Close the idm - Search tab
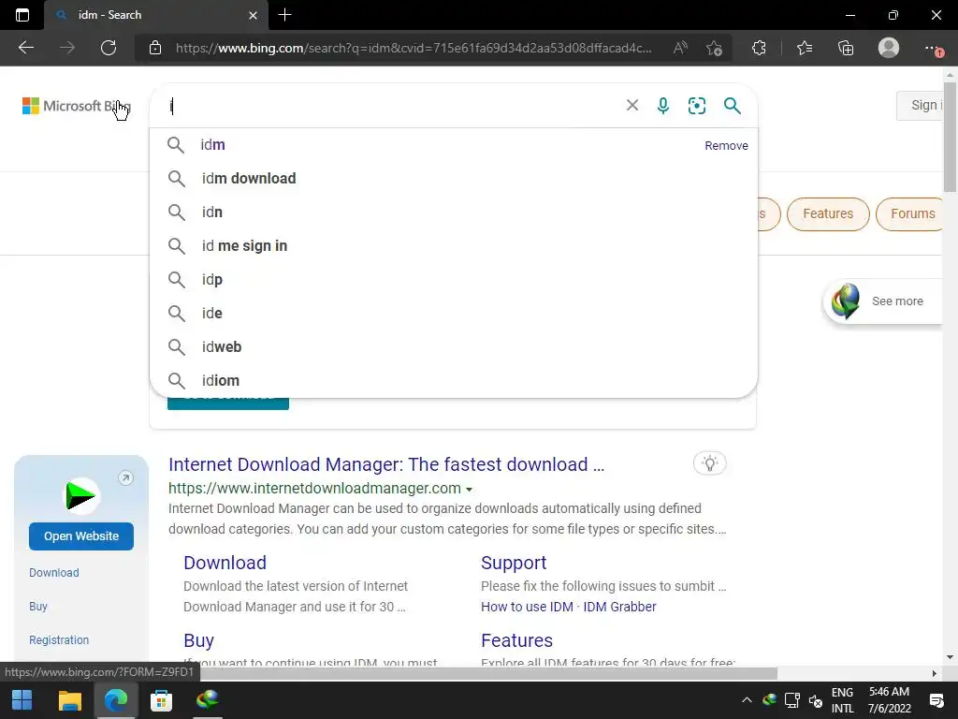Viewport: 958px width, 719px height. click(253, 15)
